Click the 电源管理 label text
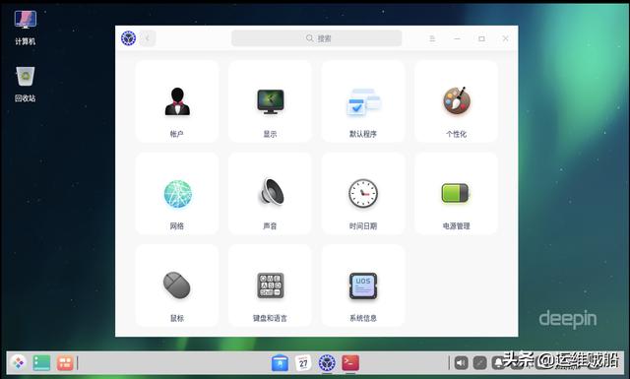The image size is (630, 379). pos(456,225)
